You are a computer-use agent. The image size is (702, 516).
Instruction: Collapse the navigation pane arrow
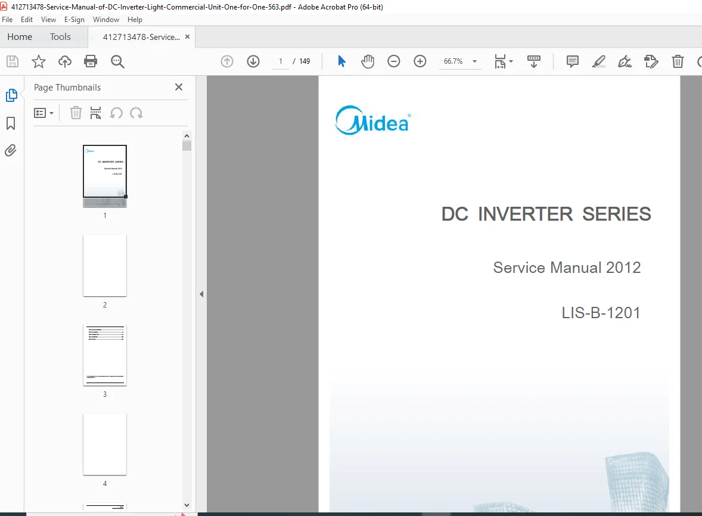pyautogui.click(x=201, y=294)
